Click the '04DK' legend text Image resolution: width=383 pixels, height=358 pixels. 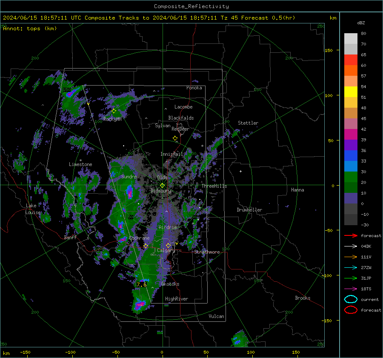pos(366,246)
